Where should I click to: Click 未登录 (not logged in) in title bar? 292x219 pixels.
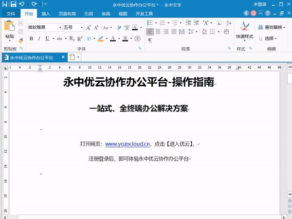pyautogui.click(x=259, y=4)
